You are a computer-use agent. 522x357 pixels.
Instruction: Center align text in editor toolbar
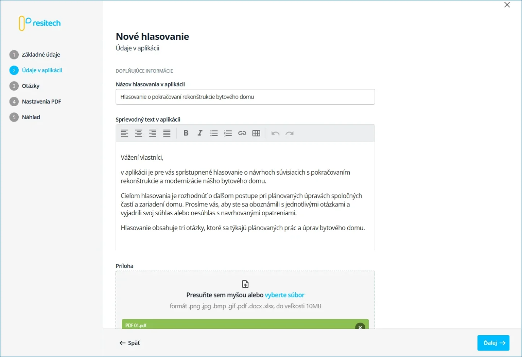(139, 133)
